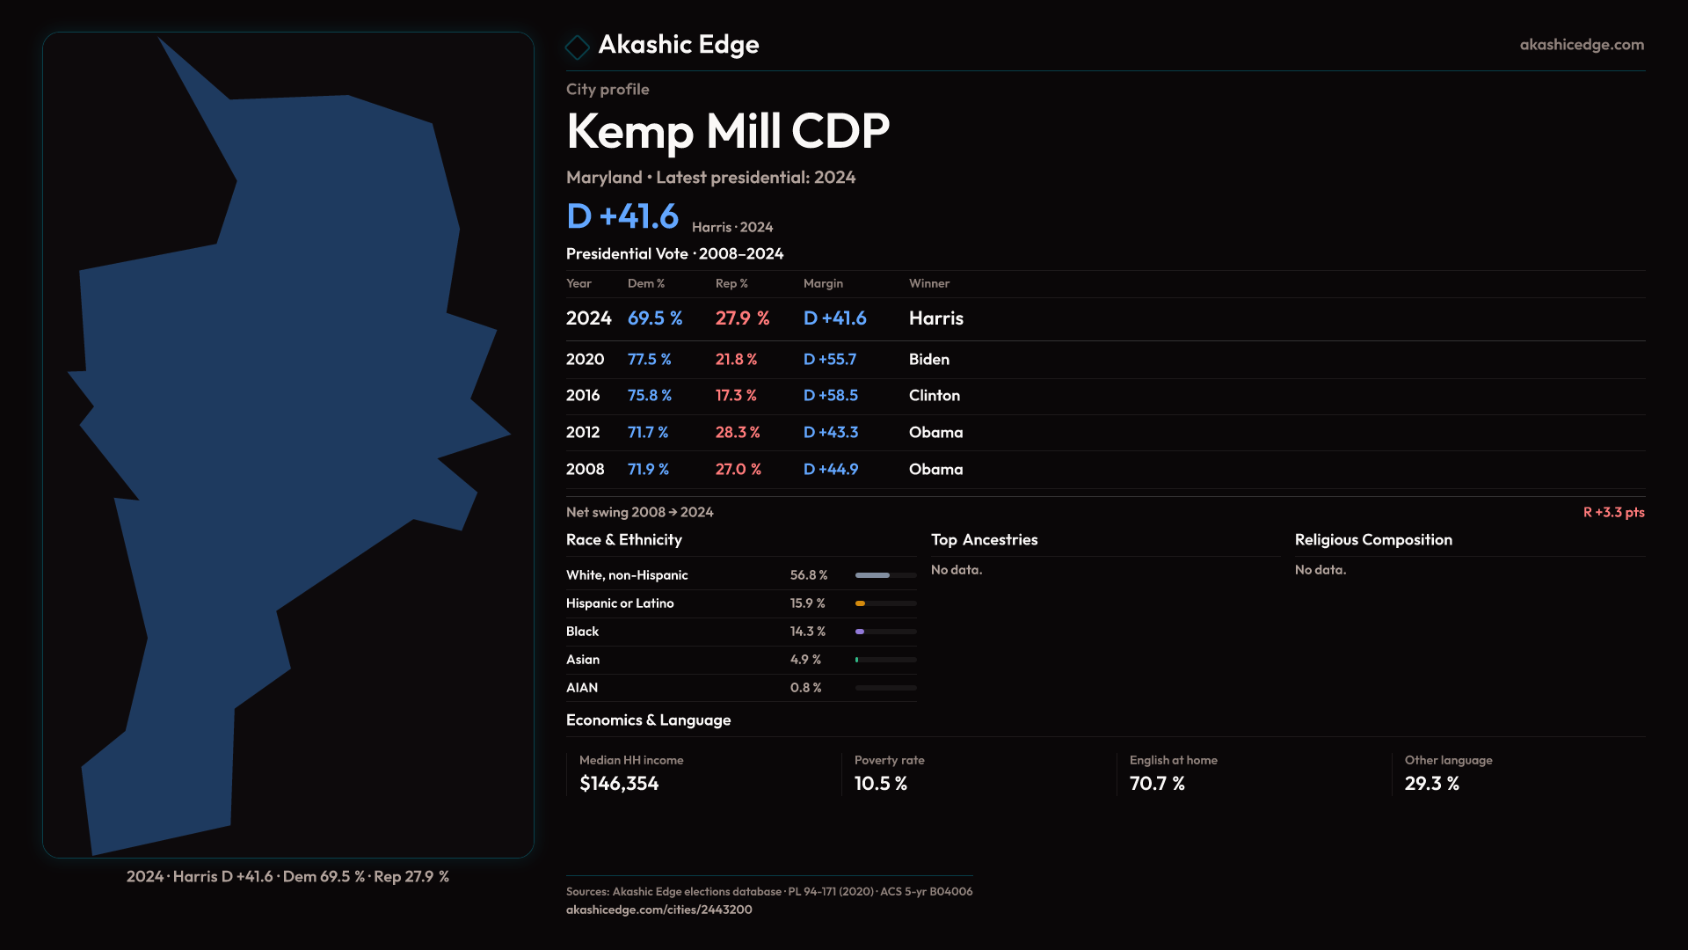
Task: Select the 2024 Harris election row
Action: 765,318
